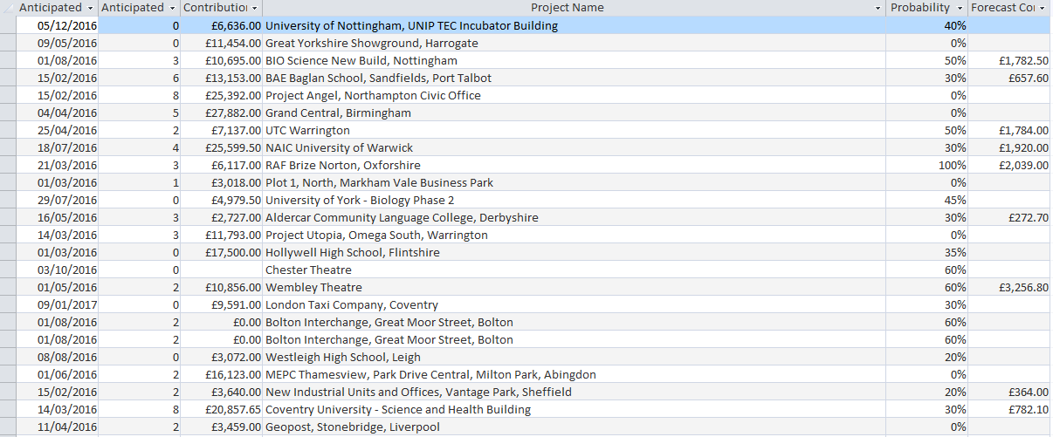Select cell Grand Central, Birmingham
This screenshot has height=437, width=1053.
click(x=575, y=113)
